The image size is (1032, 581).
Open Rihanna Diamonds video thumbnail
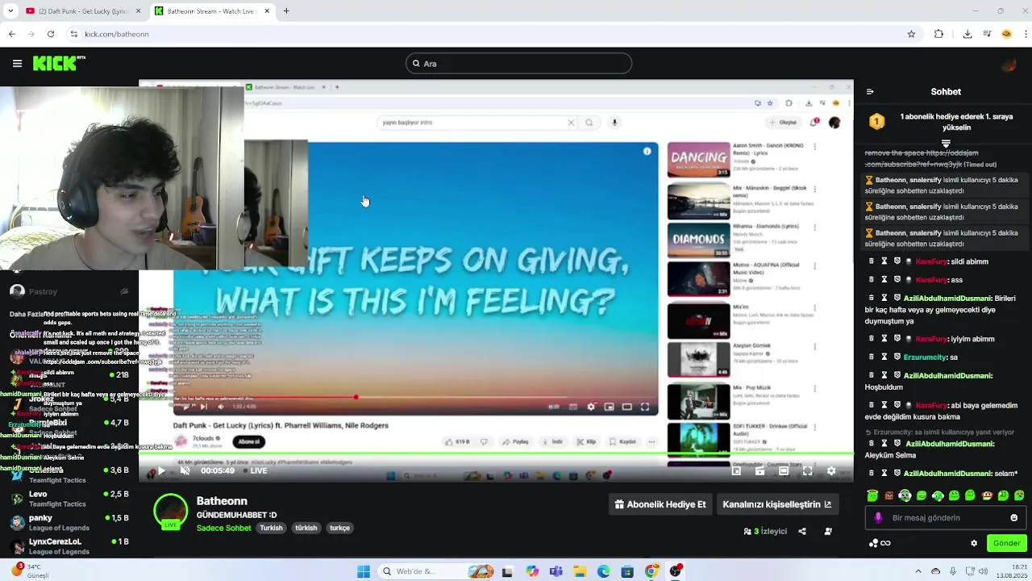698,240
